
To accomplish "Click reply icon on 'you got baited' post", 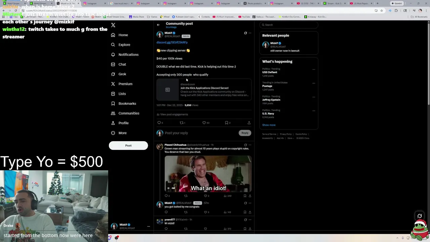I will (166, 212).
